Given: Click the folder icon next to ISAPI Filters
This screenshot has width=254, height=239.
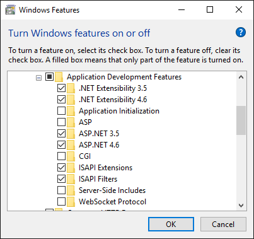Looking at the screenshot, I should pos(71,179).
